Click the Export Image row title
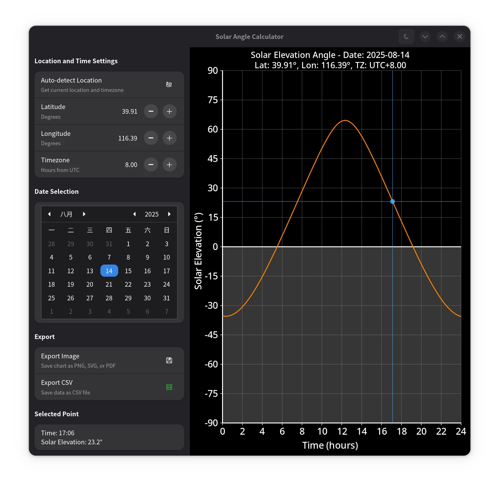 point(60,356)
